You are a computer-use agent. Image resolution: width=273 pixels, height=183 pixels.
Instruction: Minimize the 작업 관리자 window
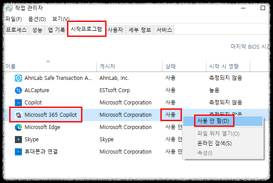pos(243,8)
